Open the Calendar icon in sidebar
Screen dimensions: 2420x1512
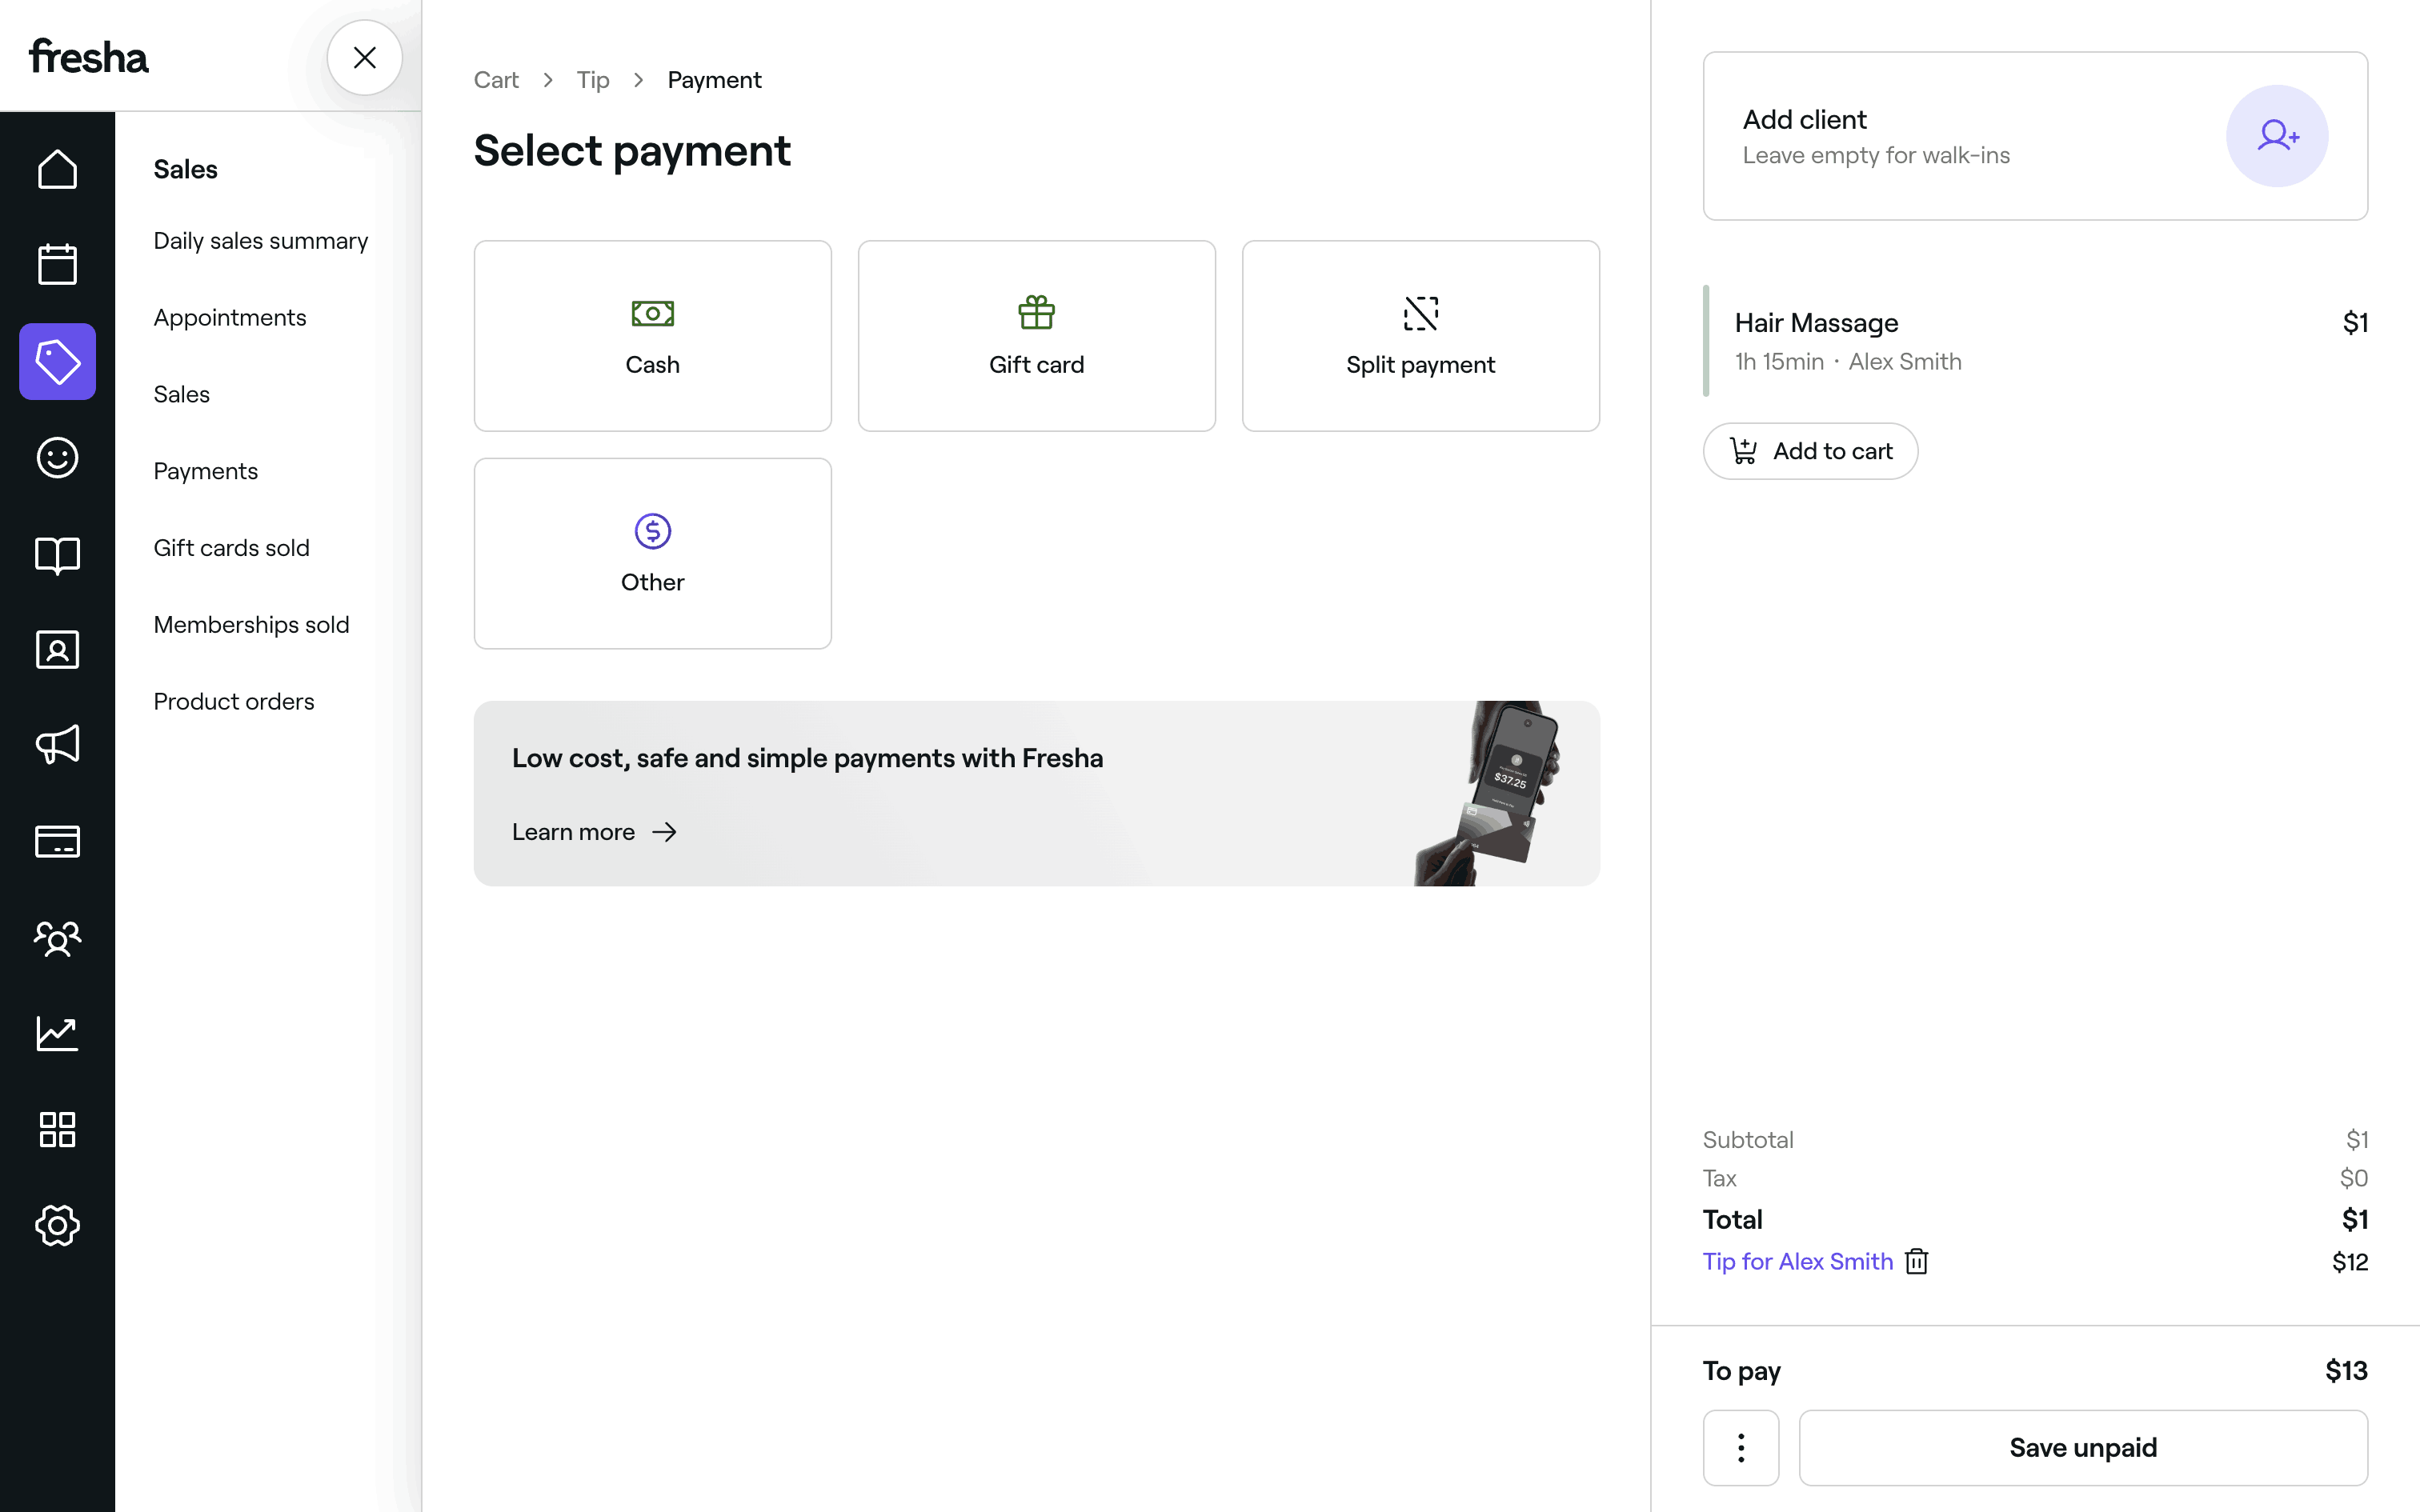pos(57,265)
